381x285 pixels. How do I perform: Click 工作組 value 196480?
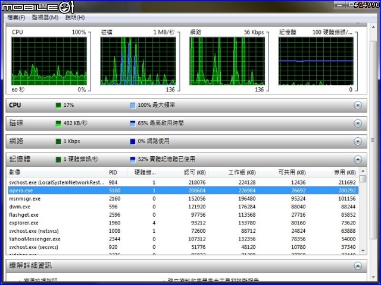(x=247, y=199)
